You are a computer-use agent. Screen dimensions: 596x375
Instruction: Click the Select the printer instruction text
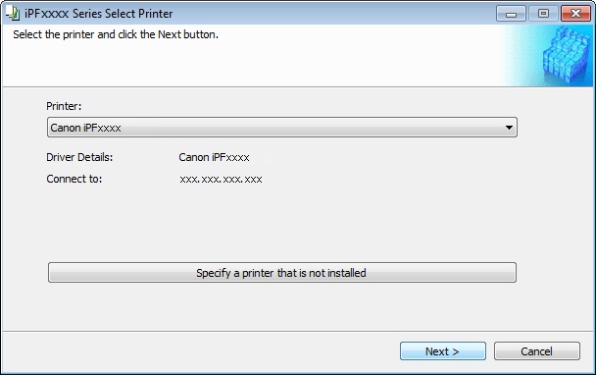point(116,34)
